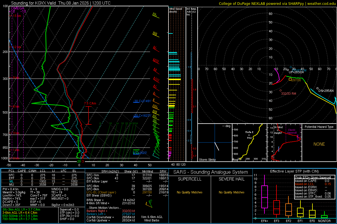Click the OMEGA label
Screen dimensions: 337x224
point(18,8)
